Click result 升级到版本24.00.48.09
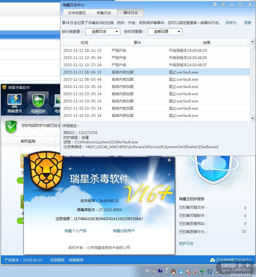Screen dimensions: 256x277 pyautogui.click(x=188, y=58)
